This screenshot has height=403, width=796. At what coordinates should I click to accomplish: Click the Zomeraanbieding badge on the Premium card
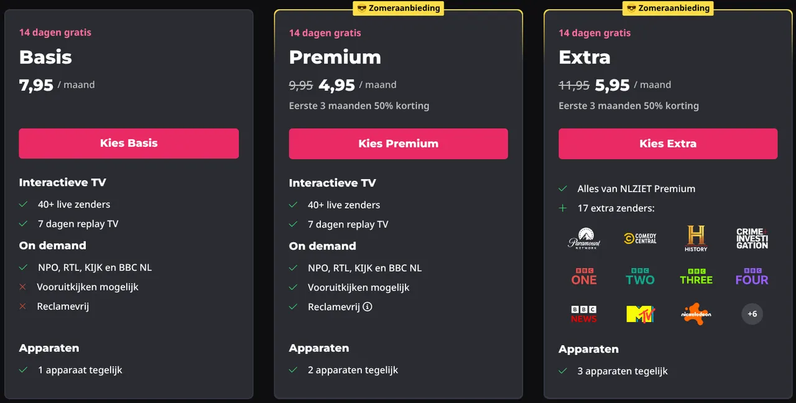point(398,8)
